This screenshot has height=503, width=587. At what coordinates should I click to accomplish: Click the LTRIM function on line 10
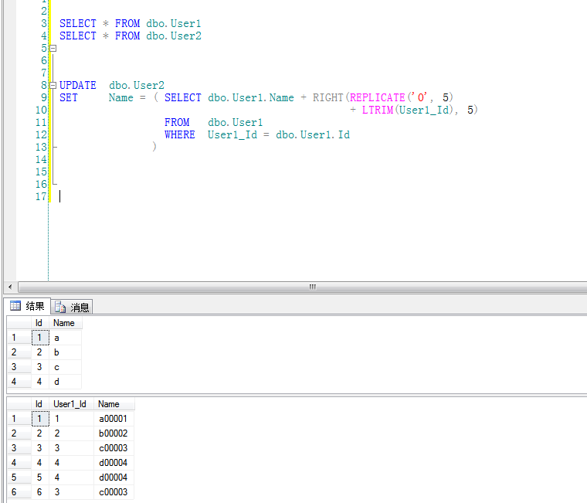click(378, 110)
